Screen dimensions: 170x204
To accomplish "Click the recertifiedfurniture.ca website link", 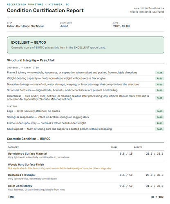I will coord(149,8).
